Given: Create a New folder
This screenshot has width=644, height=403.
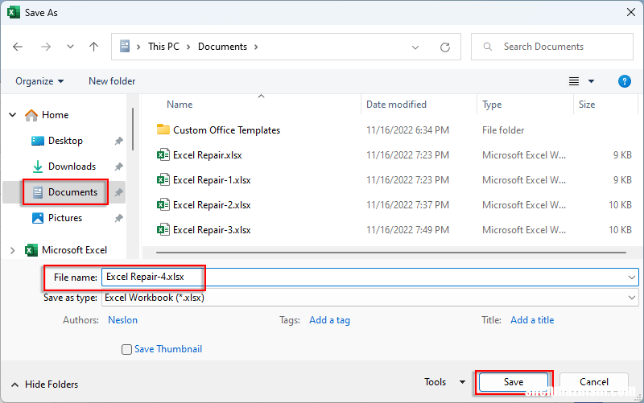Looking at the screenshot, I should coord(112,81).
